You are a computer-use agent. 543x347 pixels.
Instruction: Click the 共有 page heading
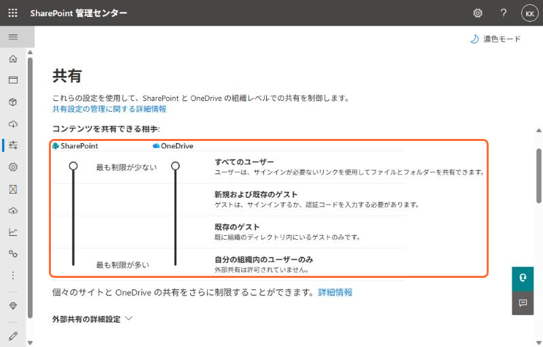coord(67,76)
